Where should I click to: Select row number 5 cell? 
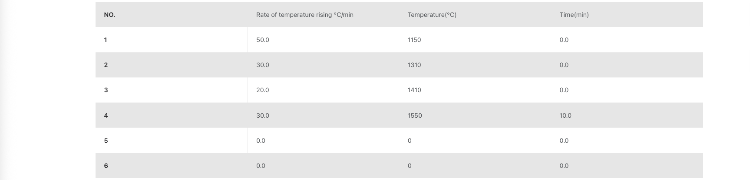click(106, 141)
